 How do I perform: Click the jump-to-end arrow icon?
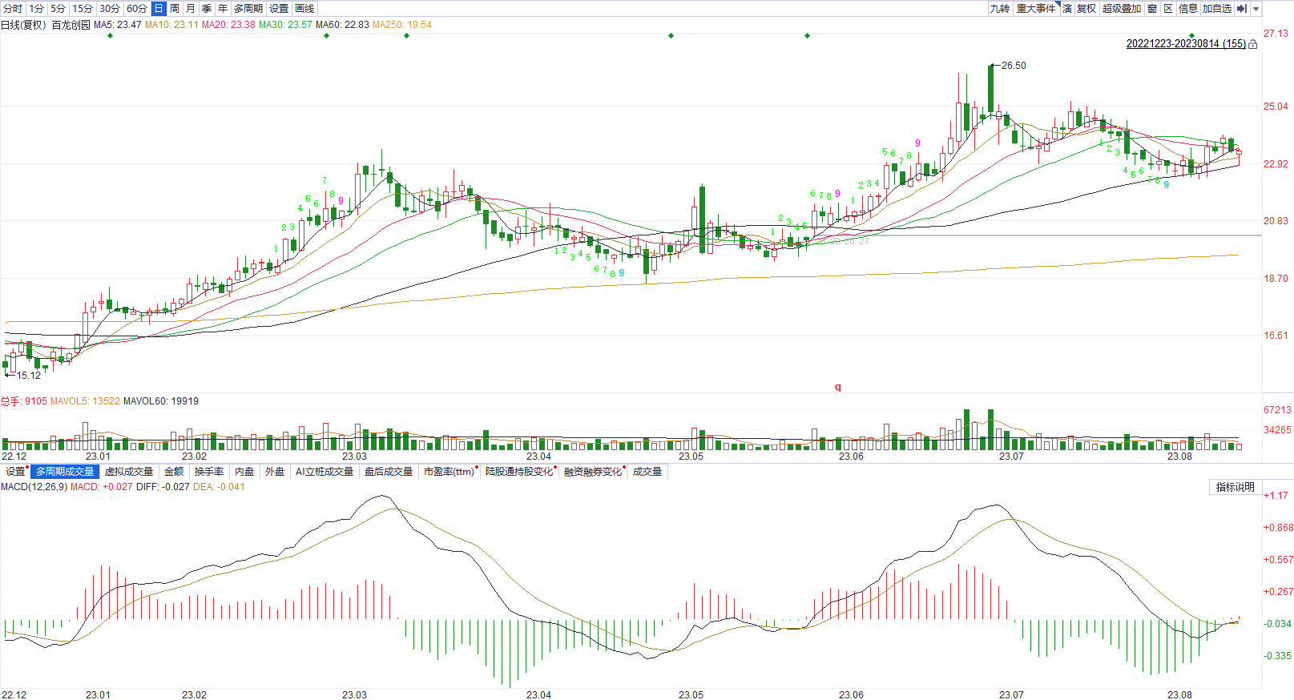click(x=1241, y=8)
